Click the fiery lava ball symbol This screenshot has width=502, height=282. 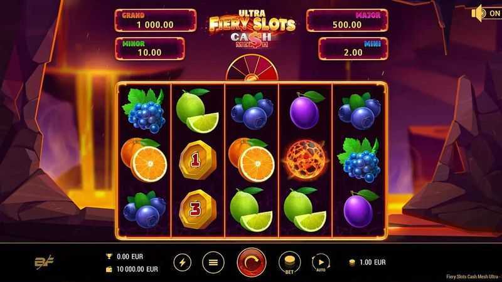coord(305,160)
